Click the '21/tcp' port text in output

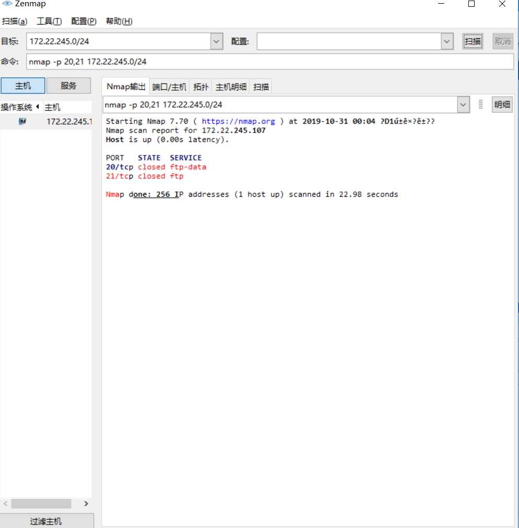tap(119, 176)
